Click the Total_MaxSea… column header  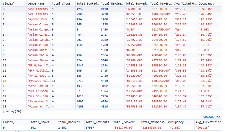pyautogui.click(x=112, y=4)
